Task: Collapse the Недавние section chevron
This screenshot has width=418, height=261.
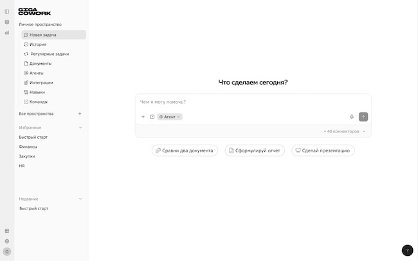Action: [x=80, y=199]
